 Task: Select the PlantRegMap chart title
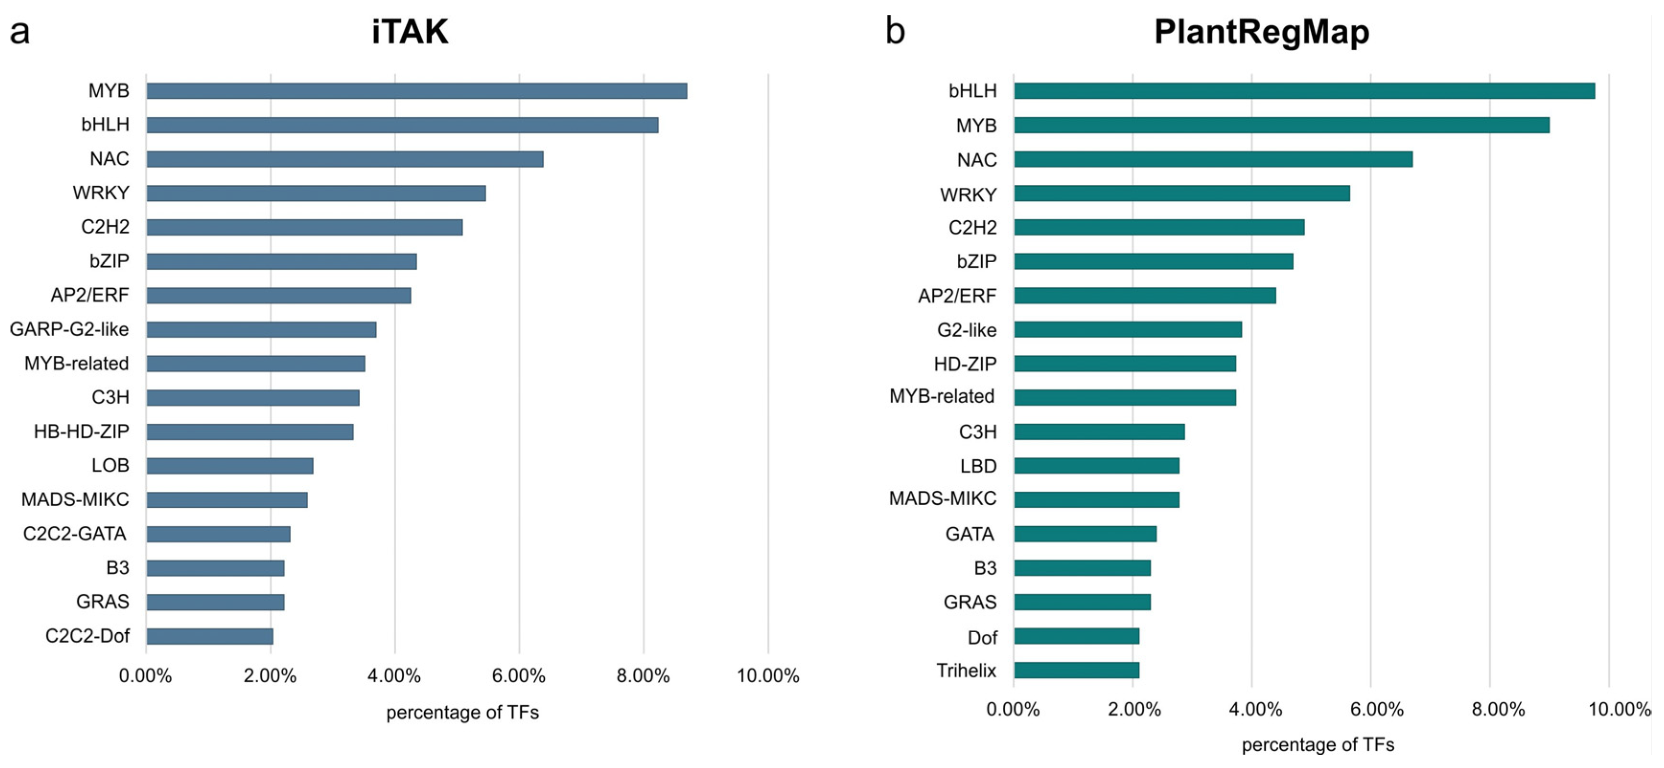[x=1261, y=32]
